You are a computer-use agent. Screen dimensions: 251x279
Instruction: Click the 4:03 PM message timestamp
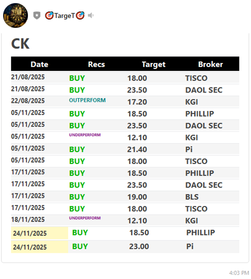tap(239, 273)
